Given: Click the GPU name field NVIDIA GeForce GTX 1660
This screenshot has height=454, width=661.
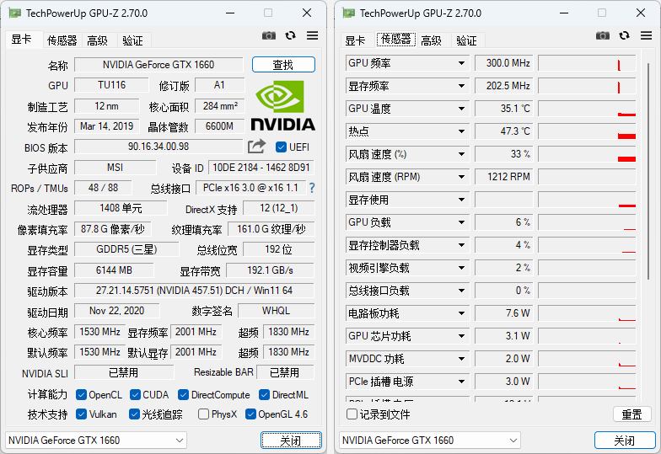Looking at the screenshot, I should (x=159, y=65).
